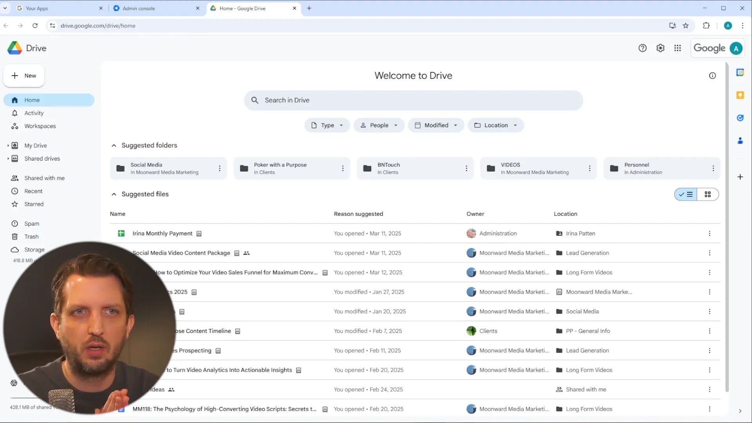752x423 pixels.
Task: Switch to the Your Apps tab
Action: (59, 8)
